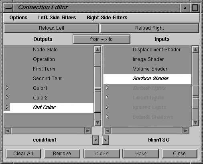Click the right-pointing node navigation arrow button

pyautogui.click(x=106, y=140)
